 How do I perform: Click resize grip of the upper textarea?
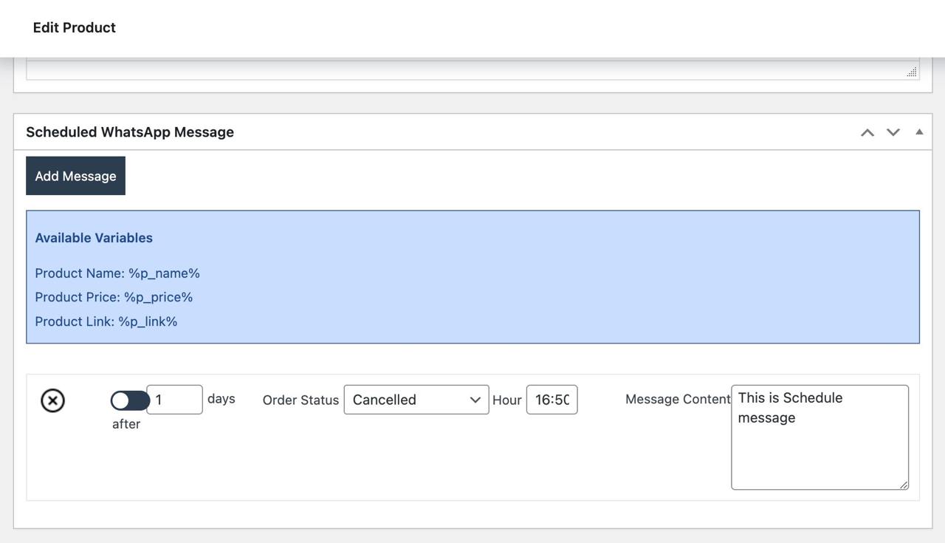pos(912,72)
